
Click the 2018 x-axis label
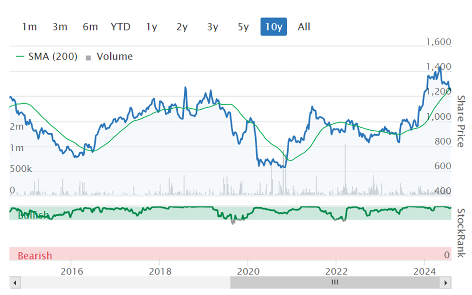[x=160, y=271]
